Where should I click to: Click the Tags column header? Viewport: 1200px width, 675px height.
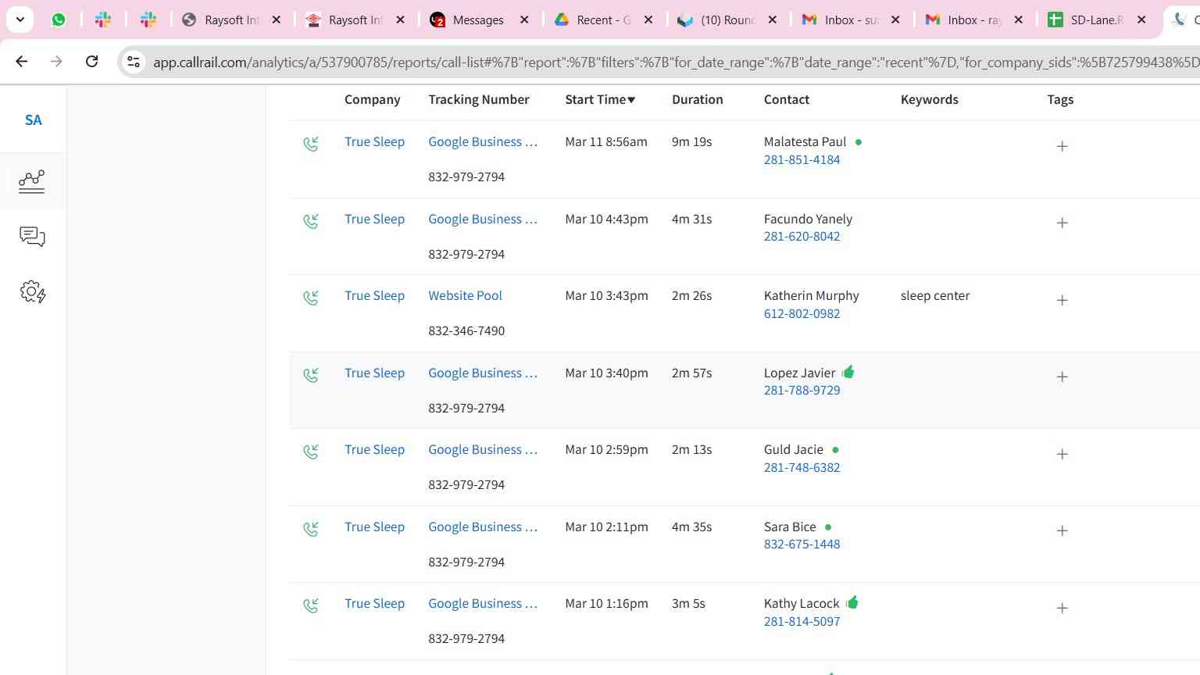(x=1060, y=99)
